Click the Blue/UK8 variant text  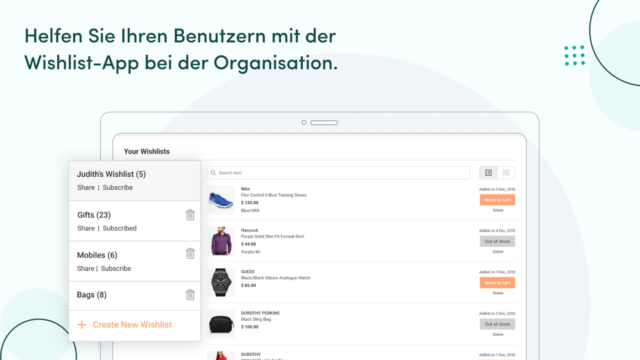pyautogui.click(x=250, y=210)
